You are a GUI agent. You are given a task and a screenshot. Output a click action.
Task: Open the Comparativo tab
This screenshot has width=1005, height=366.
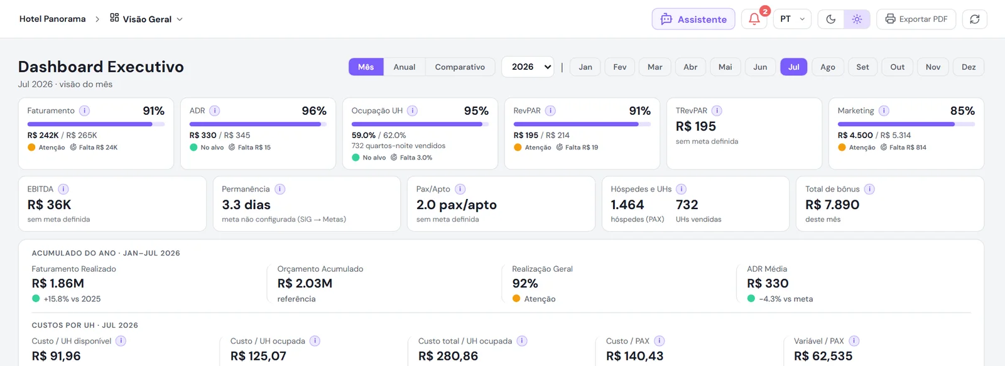460,67
